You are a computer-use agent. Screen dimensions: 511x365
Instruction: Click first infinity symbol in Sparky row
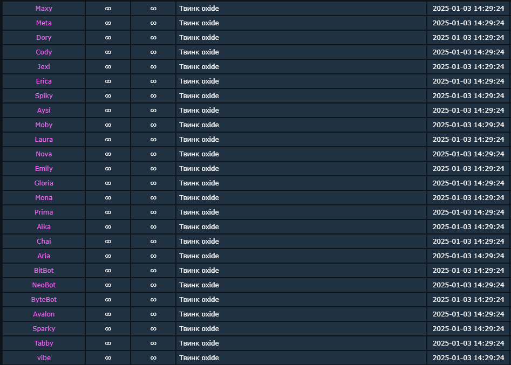(108, 329)
